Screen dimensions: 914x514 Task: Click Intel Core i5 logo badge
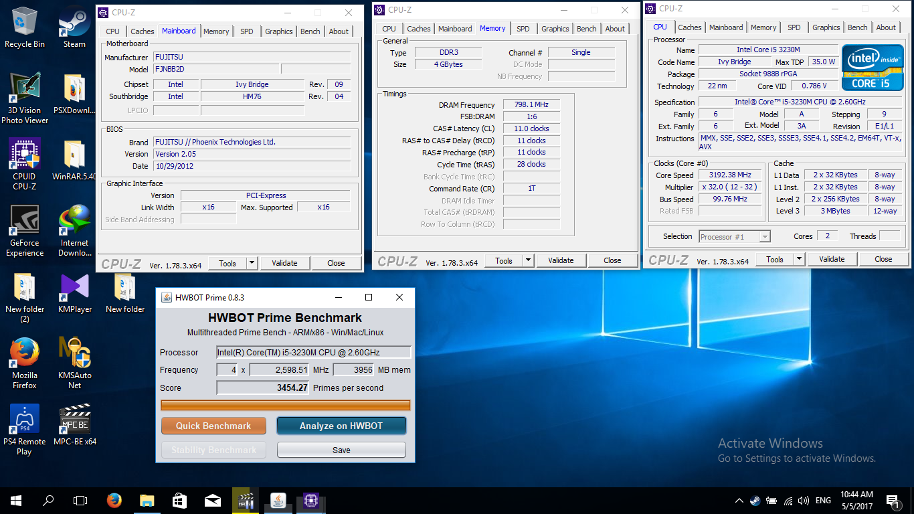[873, 68]
